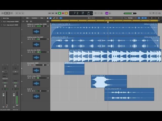
Task: Record-enable the music-box-chain track
Action: (32, 52)
